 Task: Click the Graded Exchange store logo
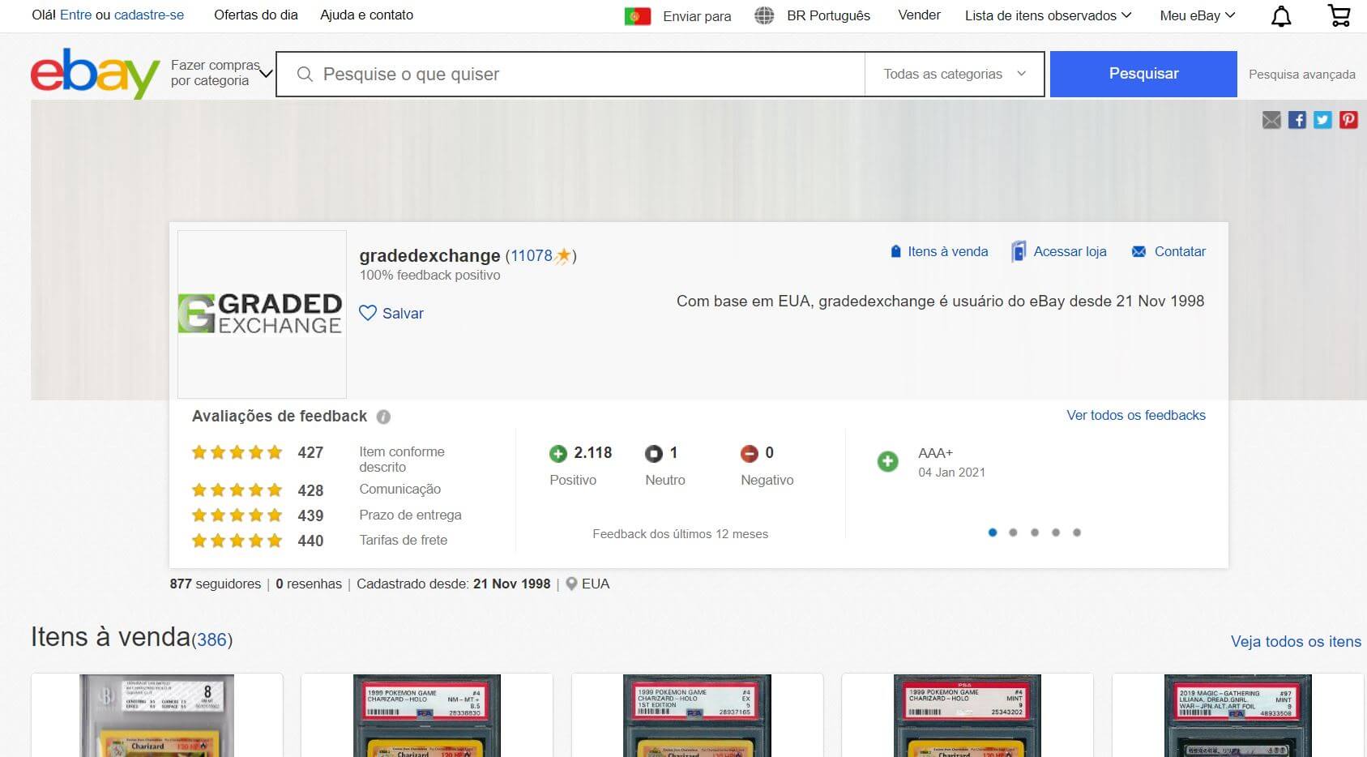click(262, 314)
